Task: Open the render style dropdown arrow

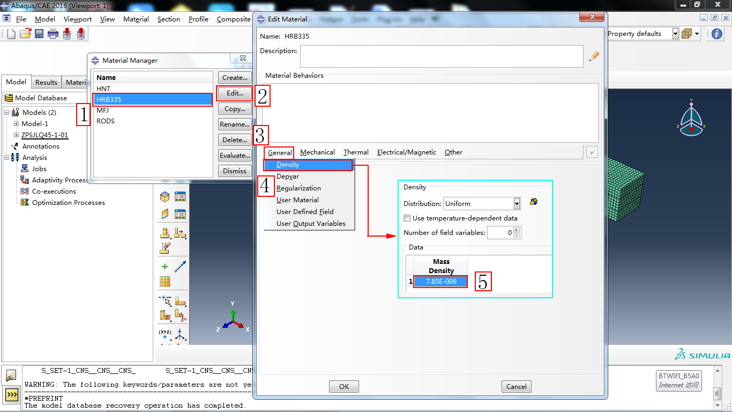Action: pyautogui.click(x=697, y=34)
